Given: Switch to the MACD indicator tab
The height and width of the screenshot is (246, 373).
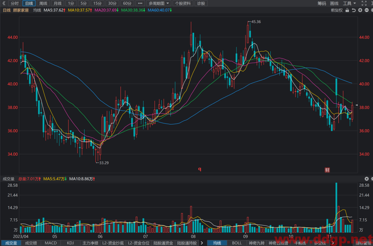Looking at the screenshot, I should point(51,243).
